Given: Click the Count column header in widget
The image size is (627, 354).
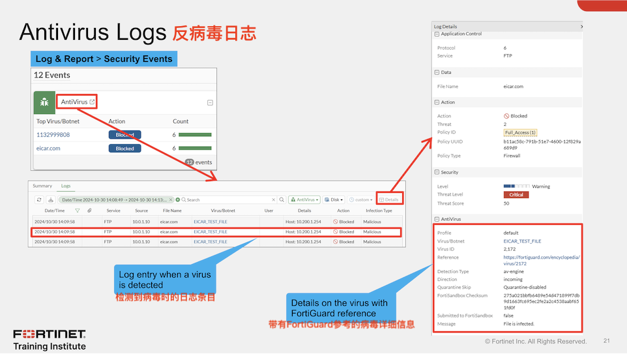Looking at the screenshot, I should pos(181,121).
